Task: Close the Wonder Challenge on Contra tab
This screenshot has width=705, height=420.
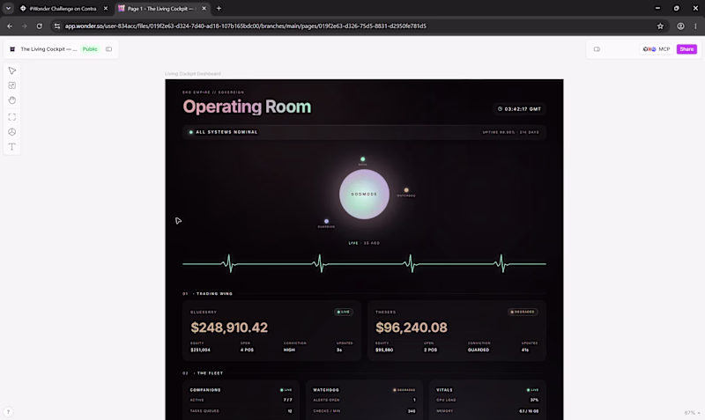Action: [x=106, y=9]
